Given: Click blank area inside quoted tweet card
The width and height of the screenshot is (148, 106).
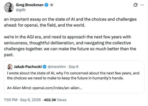Looking at the screenshot, I should (x=113, y=87).
